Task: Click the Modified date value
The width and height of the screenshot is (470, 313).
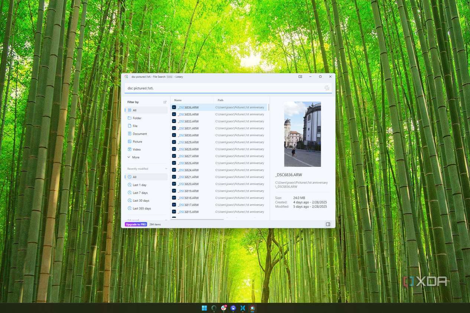Action: pyautogui.click(x=310, y=207)
